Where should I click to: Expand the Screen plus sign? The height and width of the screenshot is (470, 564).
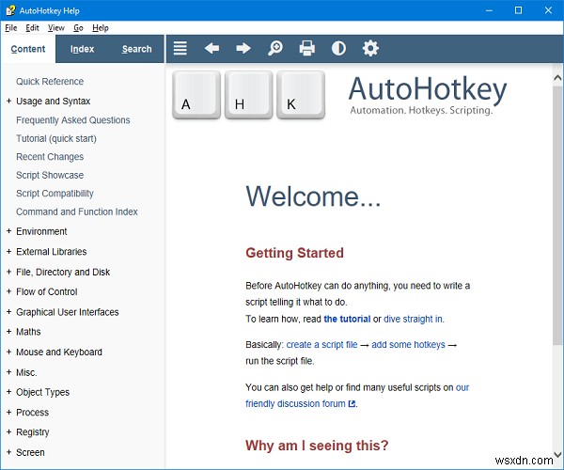coord(9,452)
